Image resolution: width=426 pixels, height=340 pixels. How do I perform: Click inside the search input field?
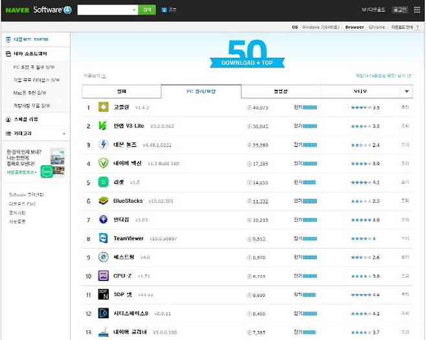point(105,10)
